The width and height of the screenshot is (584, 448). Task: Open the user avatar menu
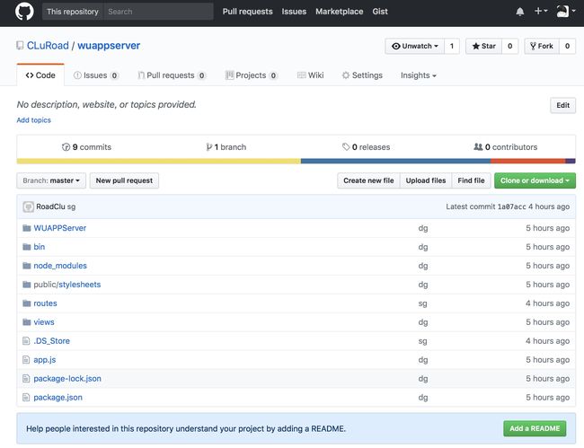coord(566,11)
